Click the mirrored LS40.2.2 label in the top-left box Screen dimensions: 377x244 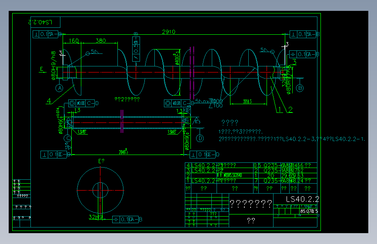pyautogui.click(x=40, y=22)
